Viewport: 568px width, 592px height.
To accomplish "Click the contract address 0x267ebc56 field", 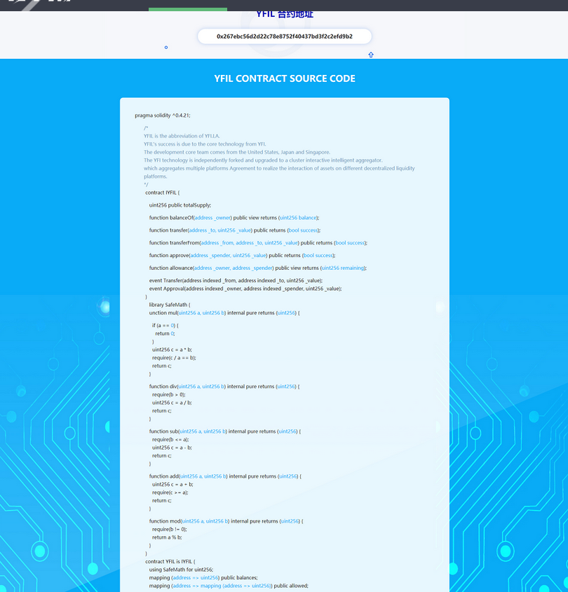I will [x=284, y=36].
